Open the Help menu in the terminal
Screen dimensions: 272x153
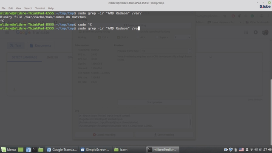[x=51, y=8]
